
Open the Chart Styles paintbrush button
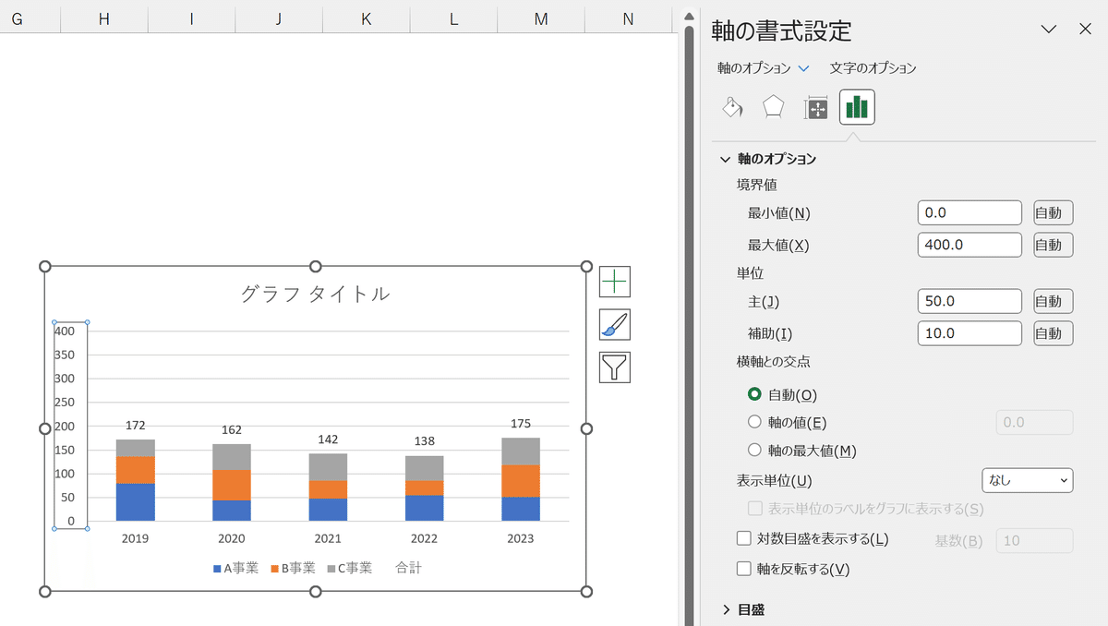[x=615, y=324]
